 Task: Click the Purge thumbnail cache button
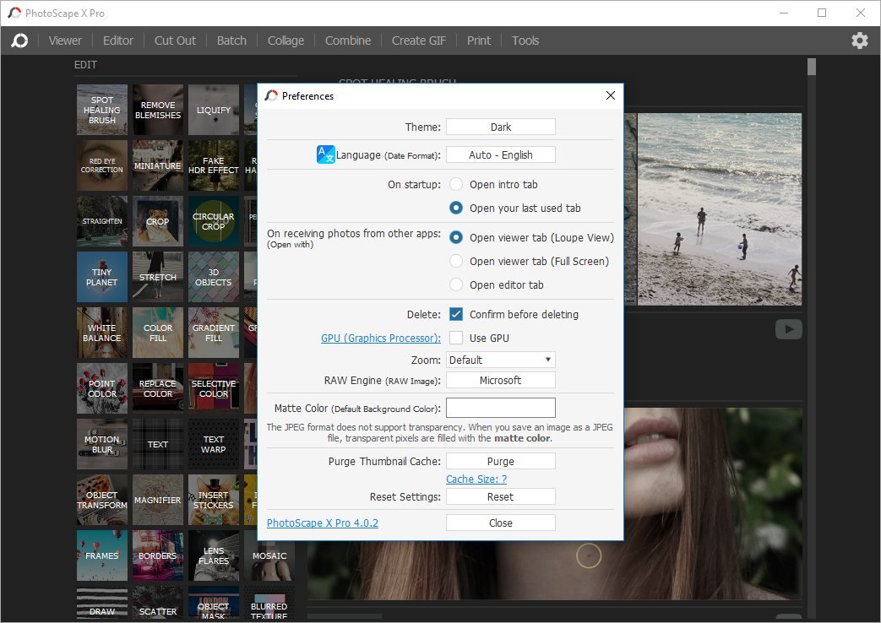[501, 461]
